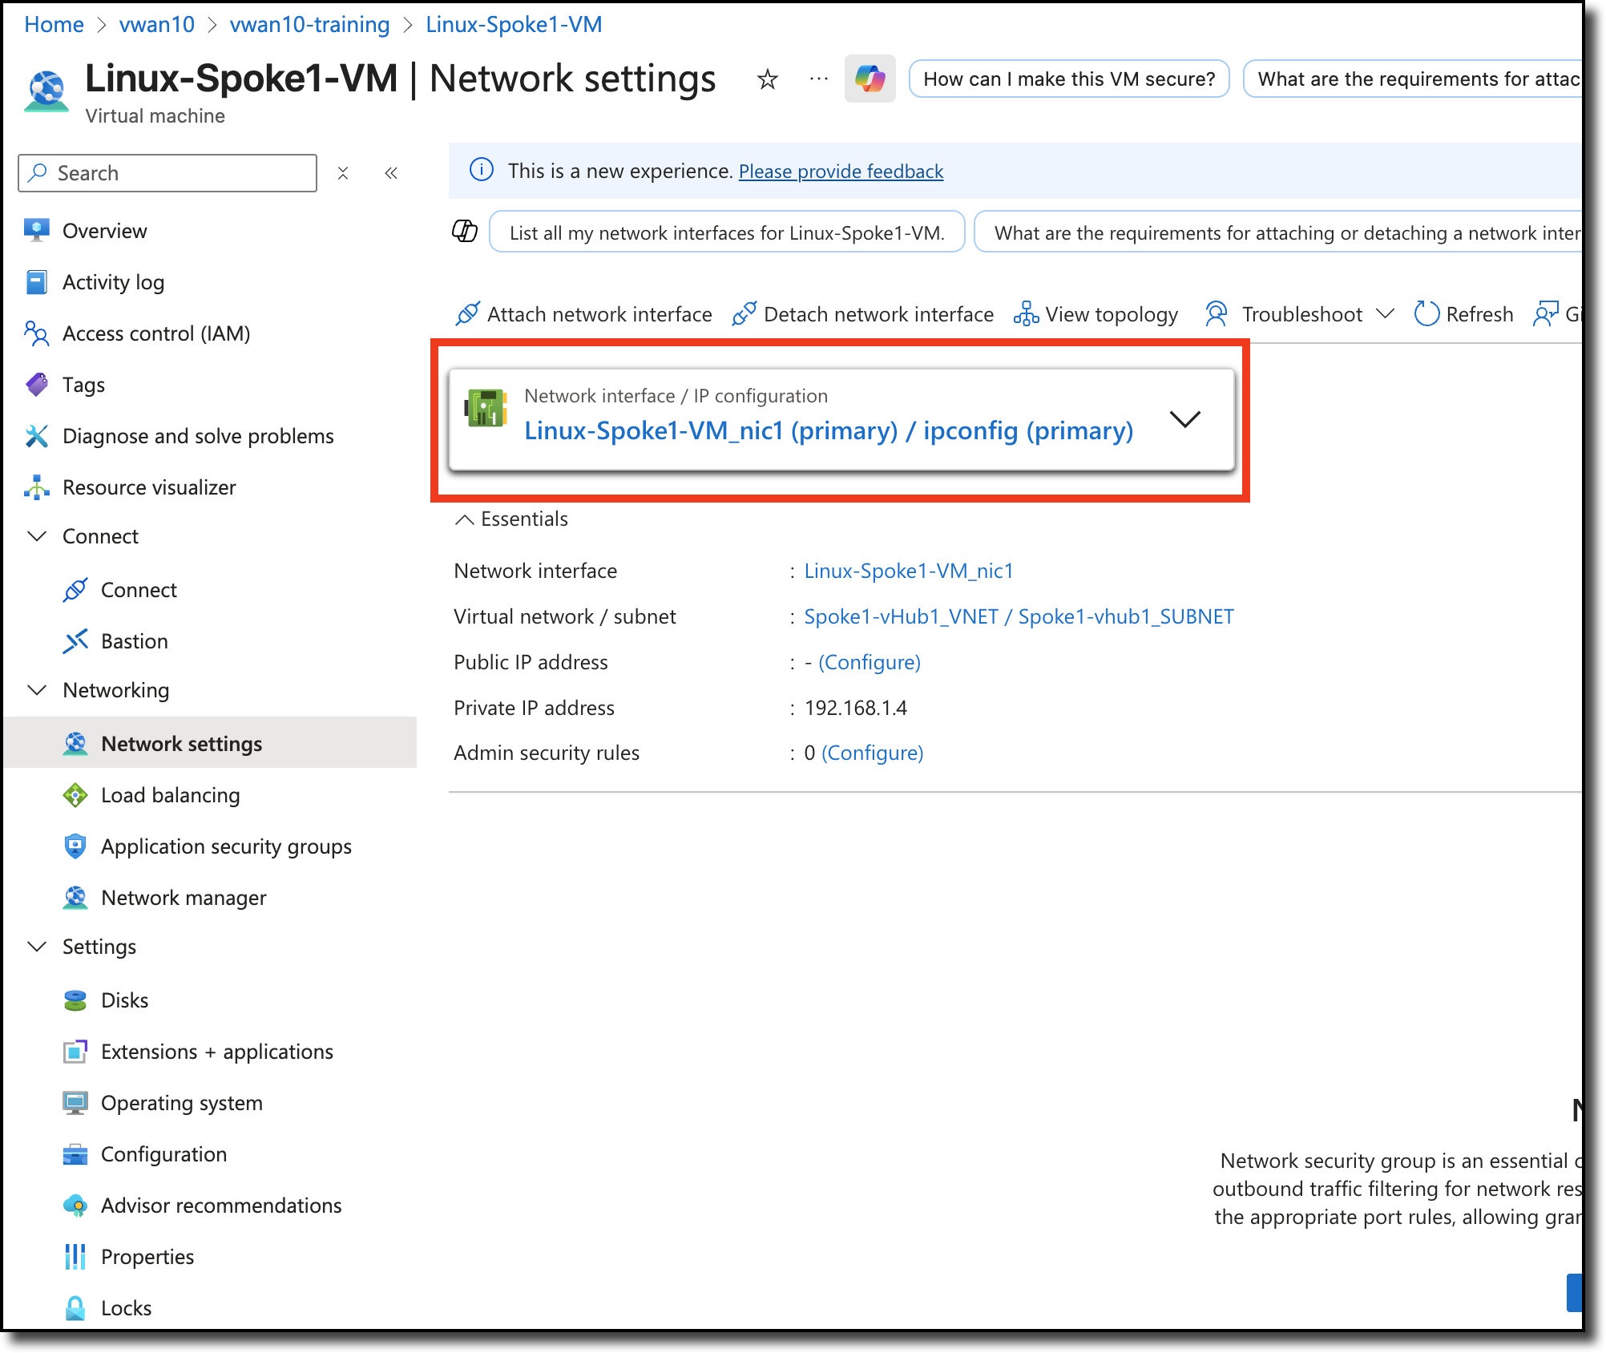Collapse the sidebar with the double chevron
Image resolution: width=1606 pixels, height=1353 pixels.
391,173
